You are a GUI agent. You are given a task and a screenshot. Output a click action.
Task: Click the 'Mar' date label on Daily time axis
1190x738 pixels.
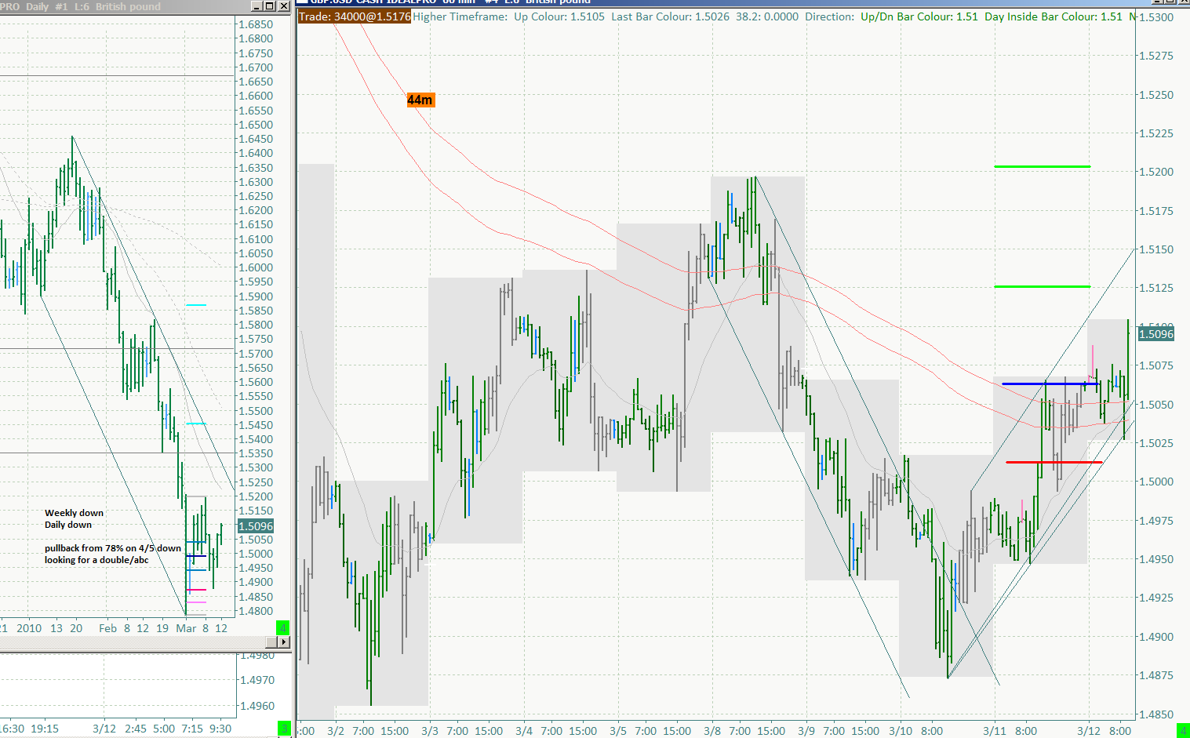click(186, 628)
